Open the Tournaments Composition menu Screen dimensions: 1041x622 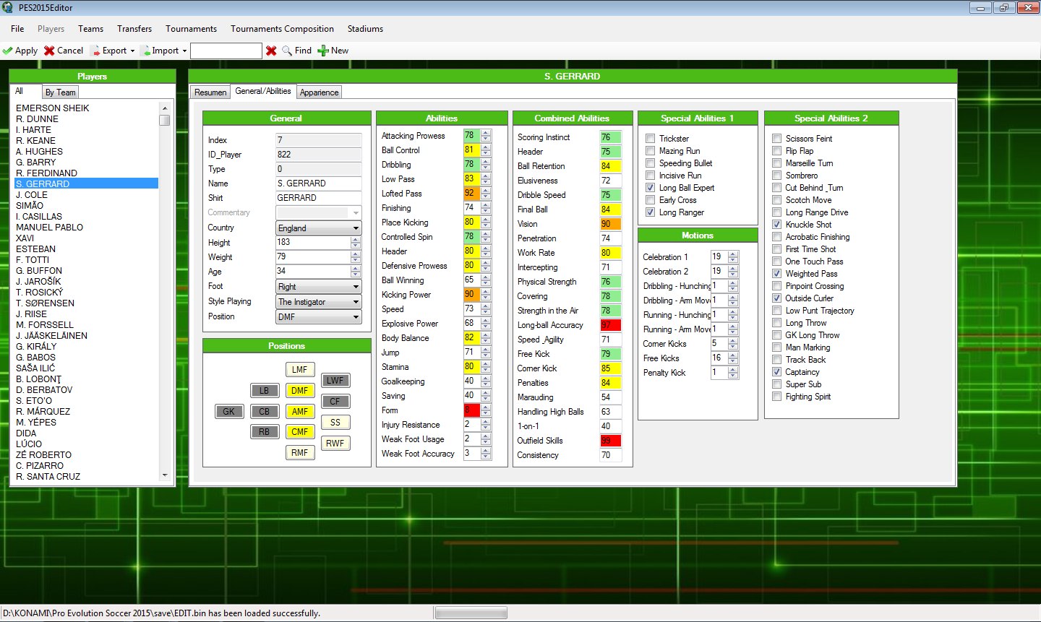(282, 29)
